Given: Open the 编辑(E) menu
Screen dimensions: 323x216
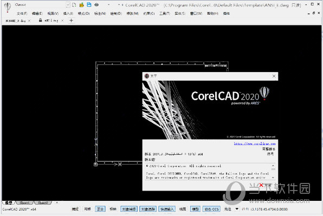Looking at the screenshot, I should [x=37, y=14].
